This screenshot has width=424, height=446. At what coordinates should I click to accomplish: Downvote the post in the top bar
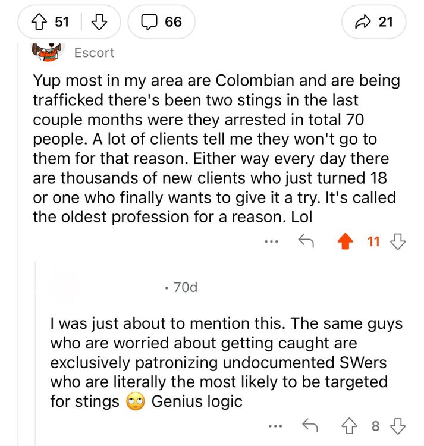pyautogui.click(x=99, y=22)
